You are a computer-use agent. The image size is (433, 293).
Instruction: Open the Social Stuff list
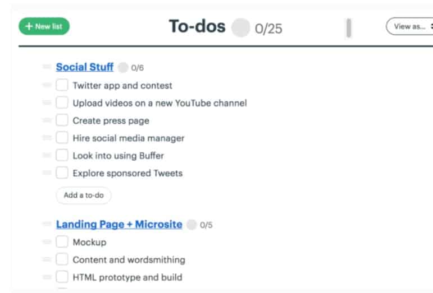pos(84,67)
